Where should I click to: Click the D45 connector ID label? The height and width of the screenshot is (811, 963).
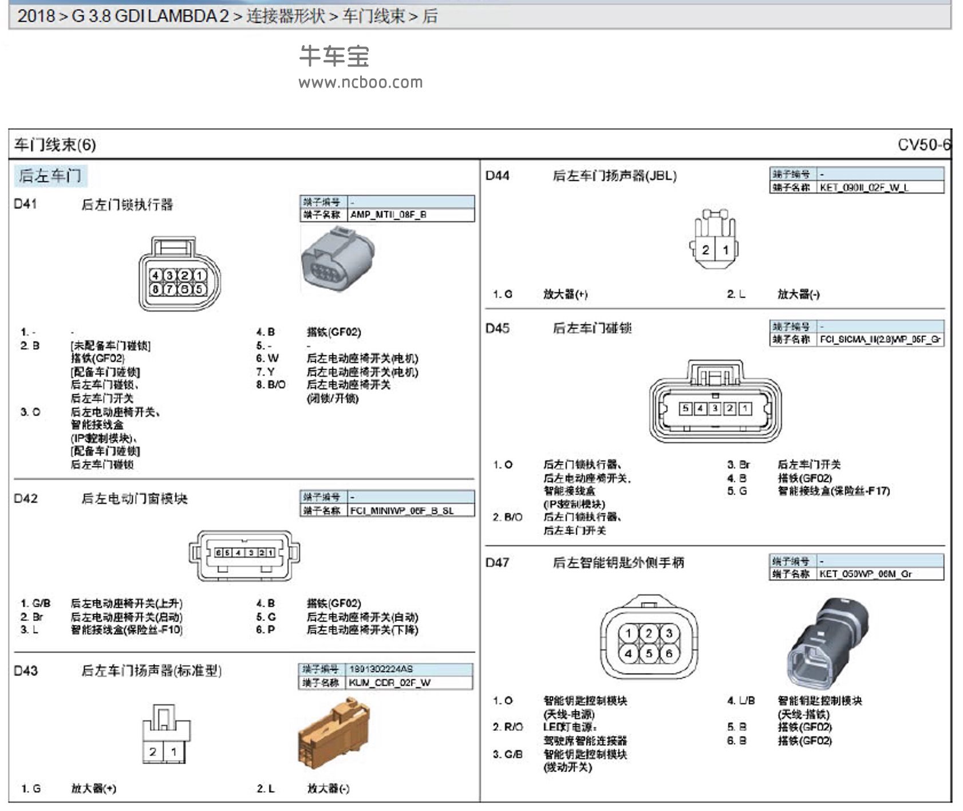pos(497,328)
